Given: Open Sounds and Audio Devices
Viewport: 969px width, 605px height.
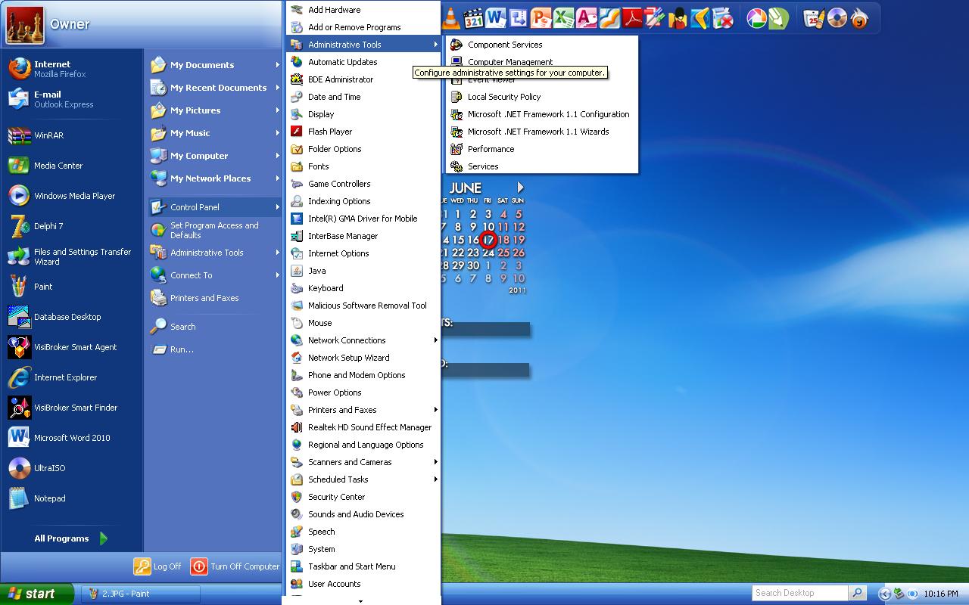Looking at the screenshot, I should pos(364,514).
